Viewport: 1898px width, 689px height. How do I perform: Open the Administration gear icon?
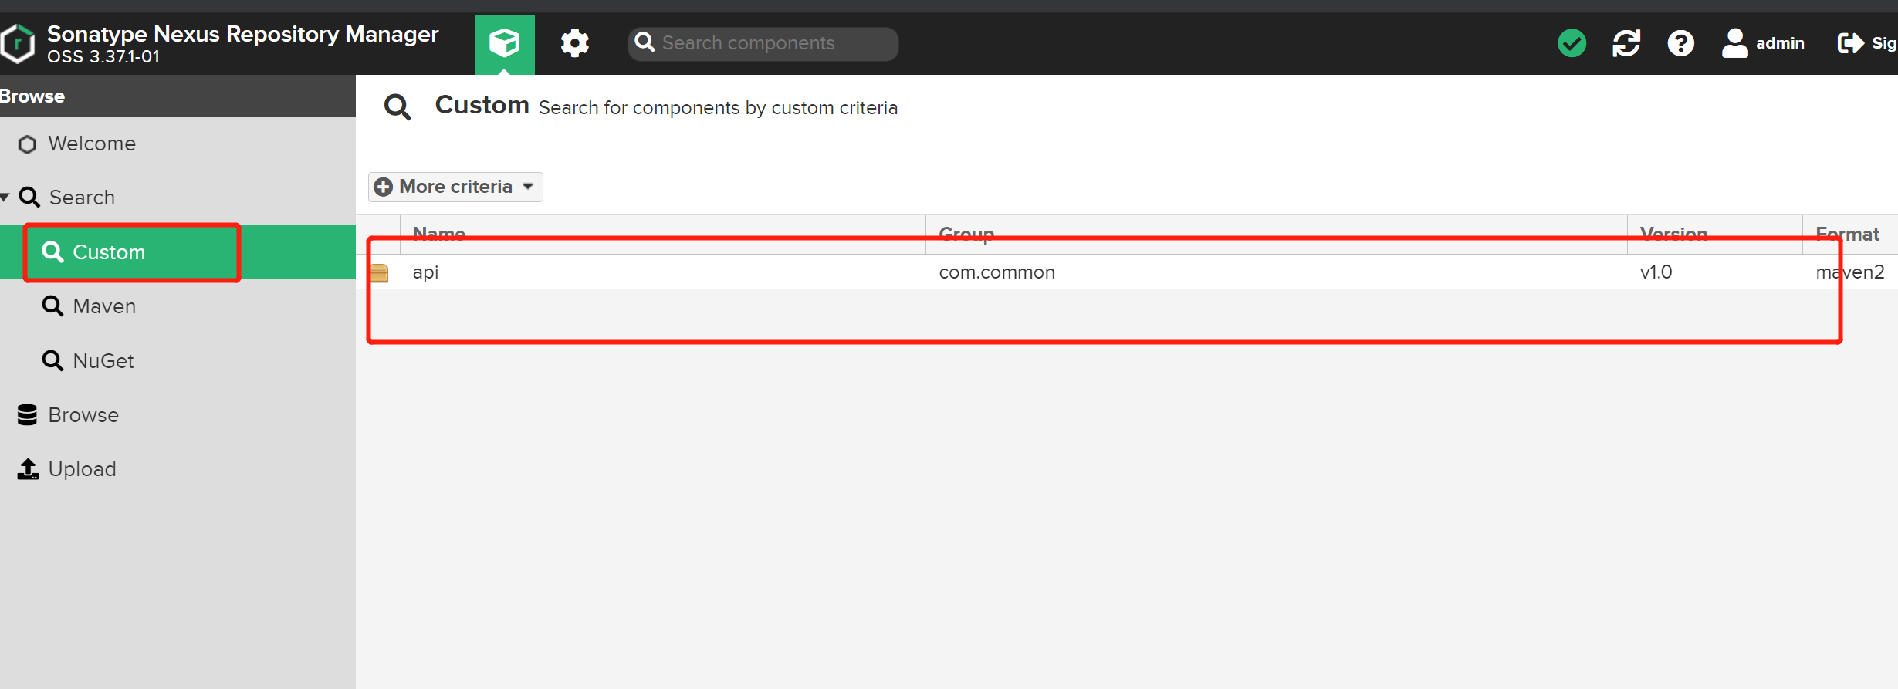pos(574,43)
